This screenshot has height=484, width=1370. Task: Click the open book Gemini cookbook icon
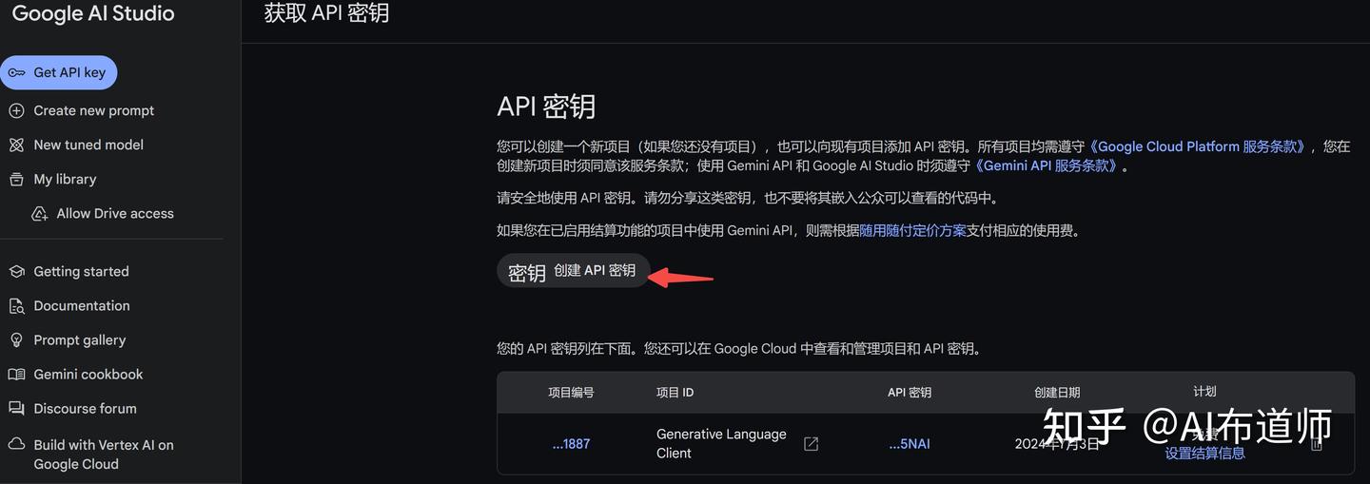16,374
